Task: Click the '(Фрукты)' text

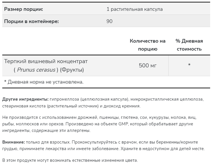Action: (72, 70)
